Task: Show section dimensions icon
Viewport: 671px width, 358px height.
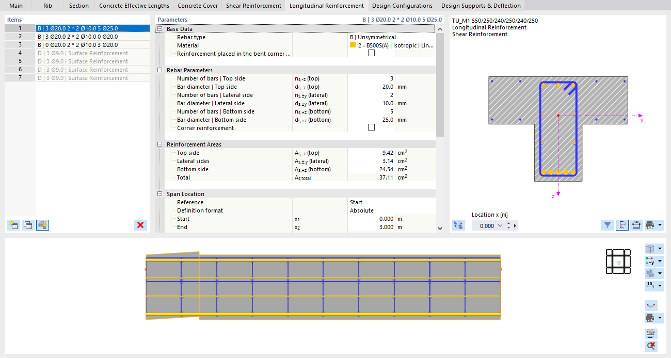Action: point(636,225)
